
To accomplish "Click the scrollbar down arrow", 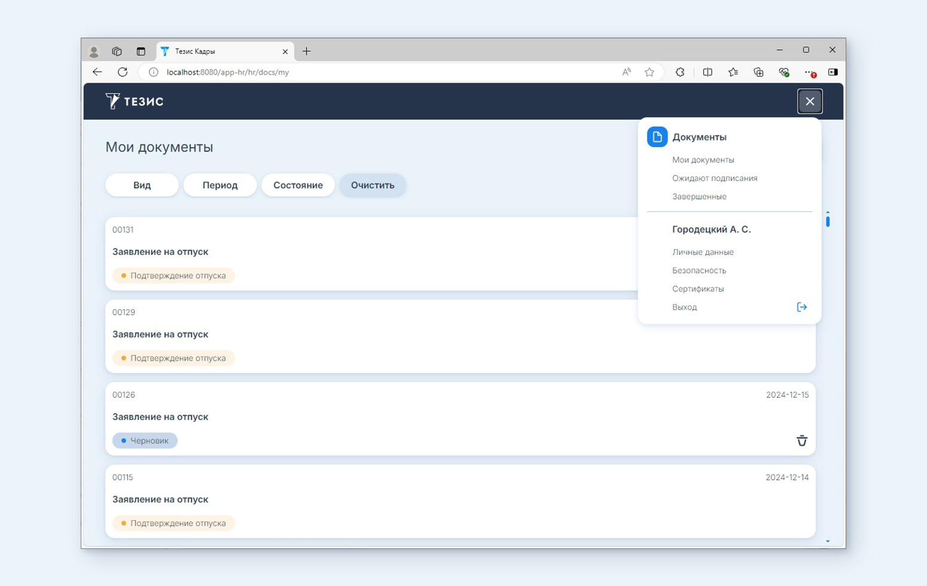I will point(828,541).
